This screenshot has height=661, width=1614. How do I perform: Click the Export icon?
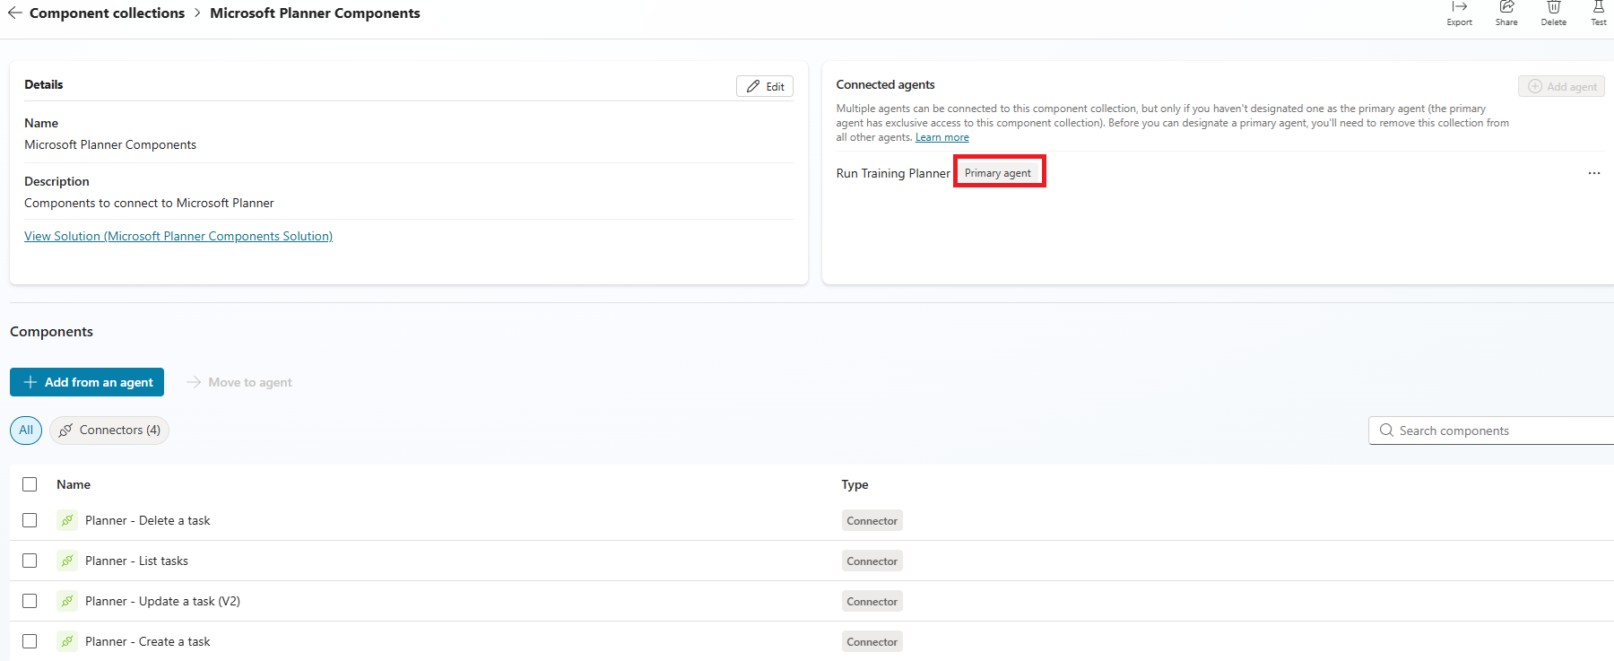(x=1459, y=8)
